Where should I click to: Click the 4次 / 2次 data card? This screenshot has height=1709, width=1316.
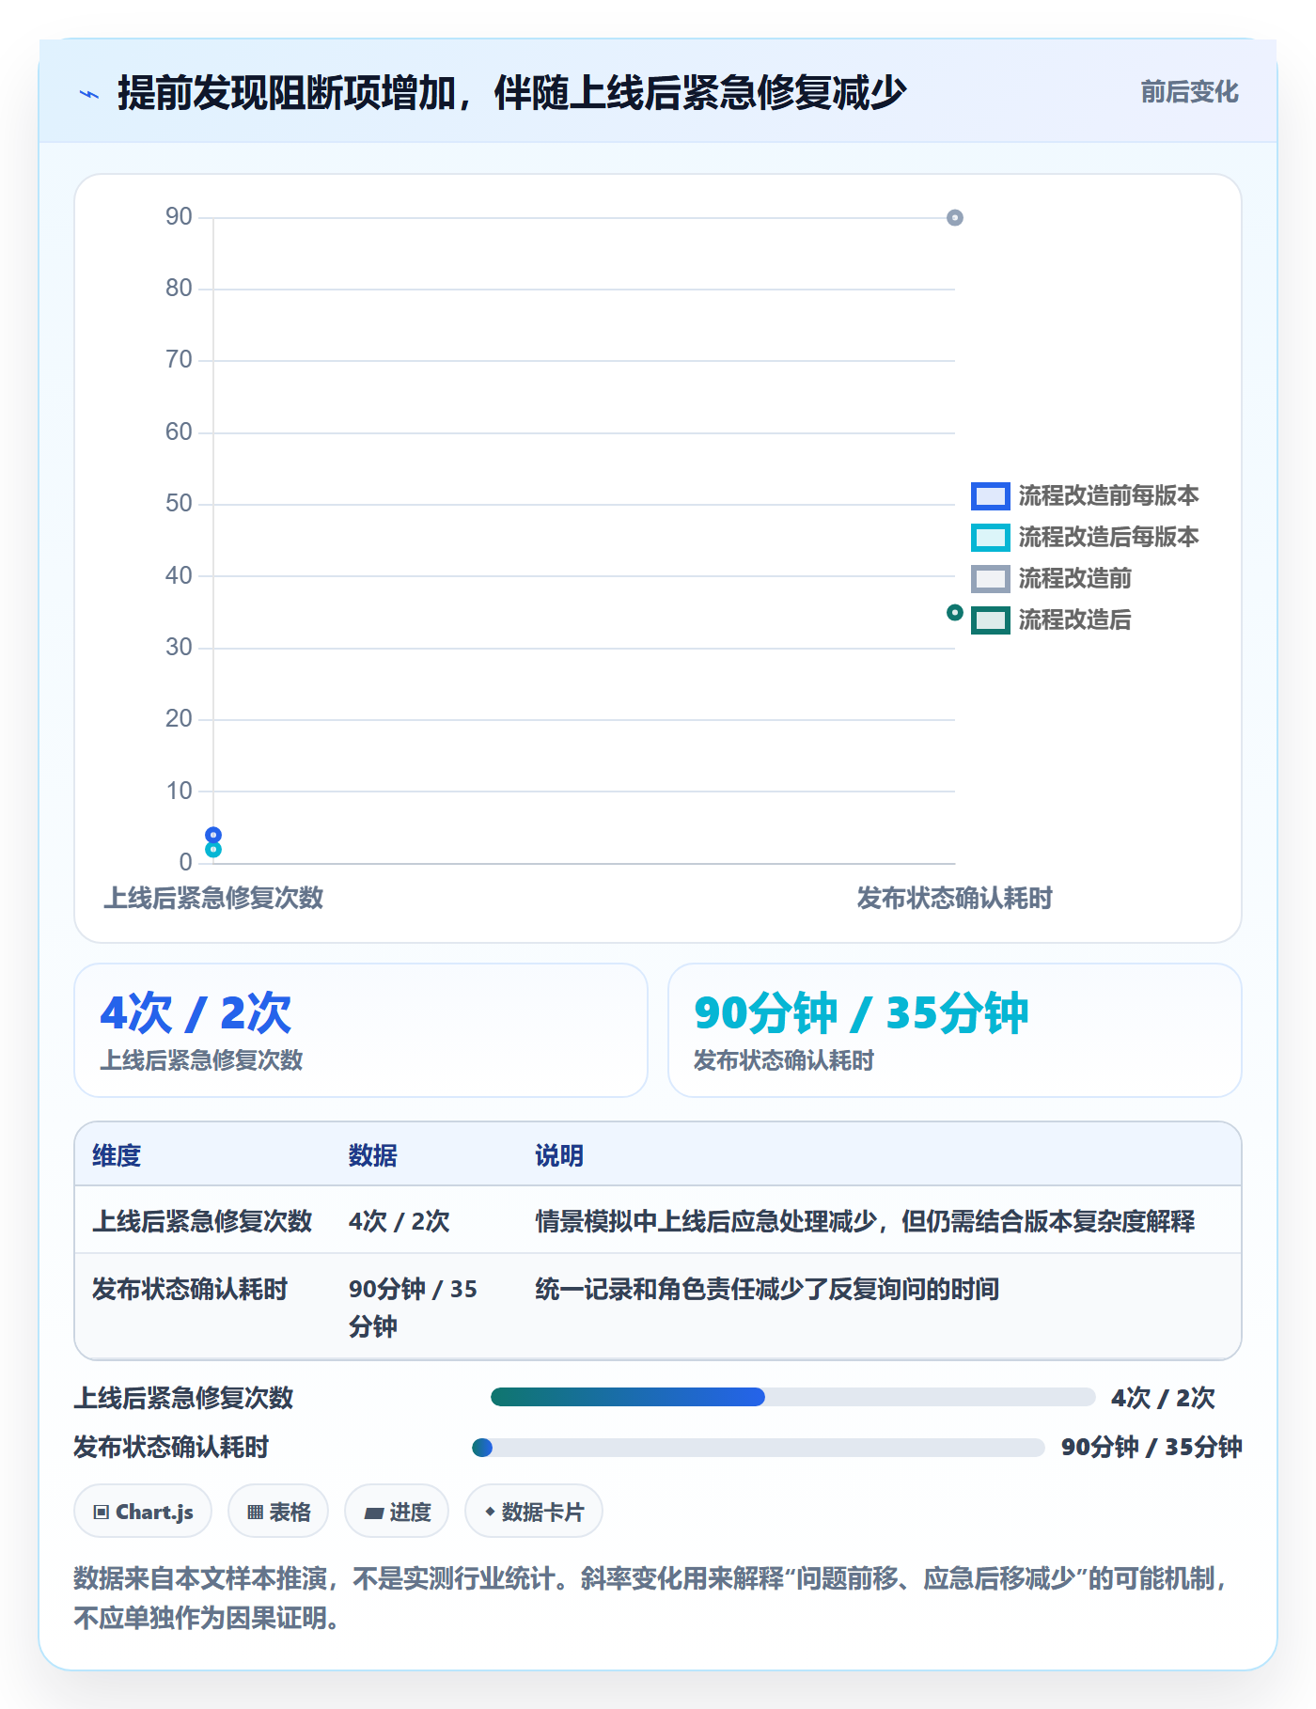361,1030
